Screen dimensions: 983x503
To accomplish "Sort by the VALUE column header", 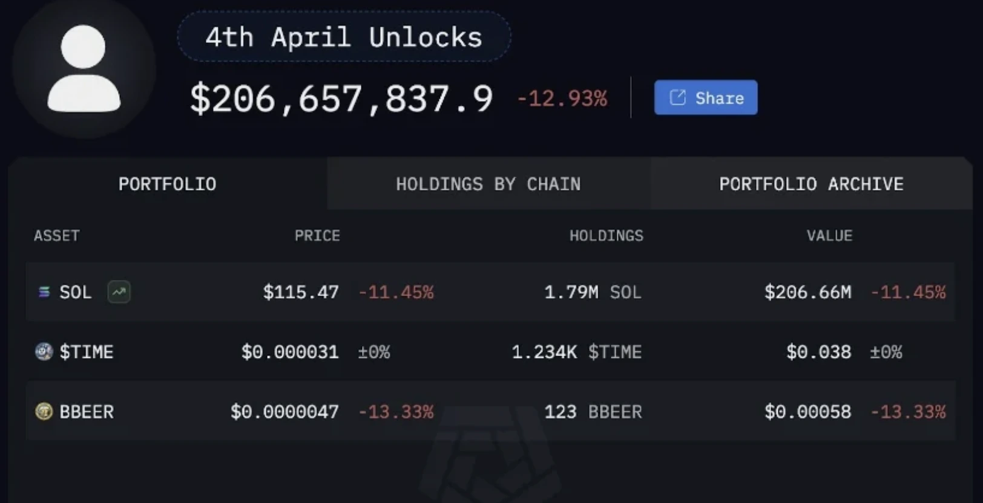I will tap(830, 236).
